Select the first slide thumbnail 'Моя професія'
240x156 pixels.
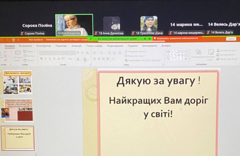click(x=17, y=82)
